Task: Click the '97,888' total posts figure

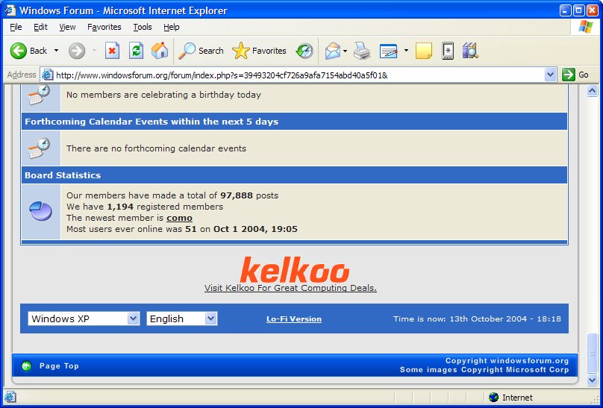Action: pos(236,195)
